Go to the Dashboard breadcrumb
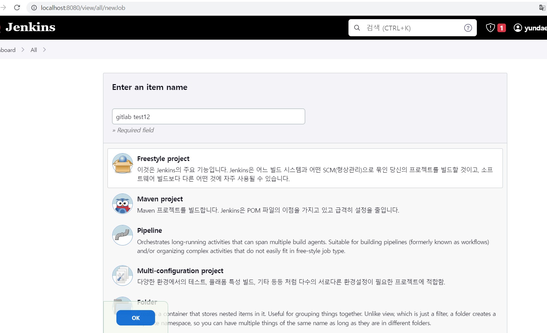Image resolution: width=547 pixels, height=333 pixels. coord(8,50)
